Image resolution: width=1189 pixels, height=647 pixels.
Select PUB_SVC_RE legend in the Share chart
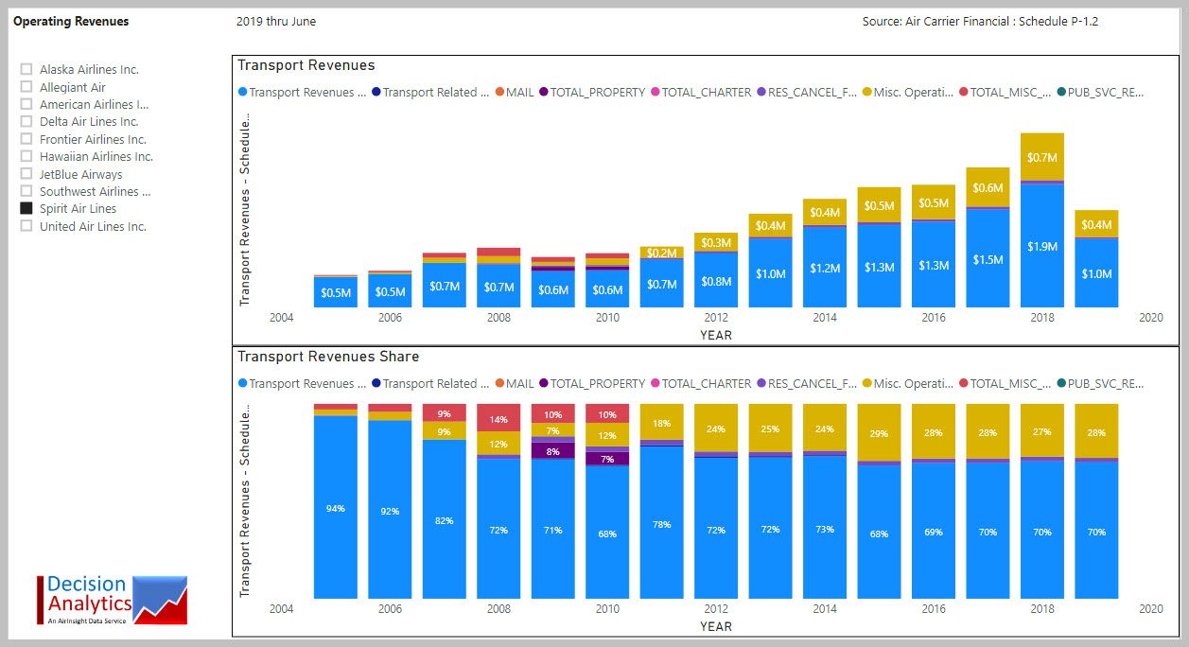tap(1100, 384)
